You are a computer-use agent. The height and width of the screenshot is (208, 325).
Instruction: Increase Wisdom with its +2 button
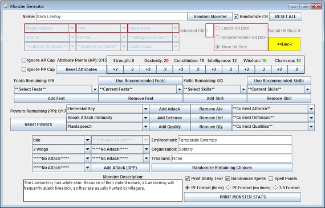(x=247, y=69)
